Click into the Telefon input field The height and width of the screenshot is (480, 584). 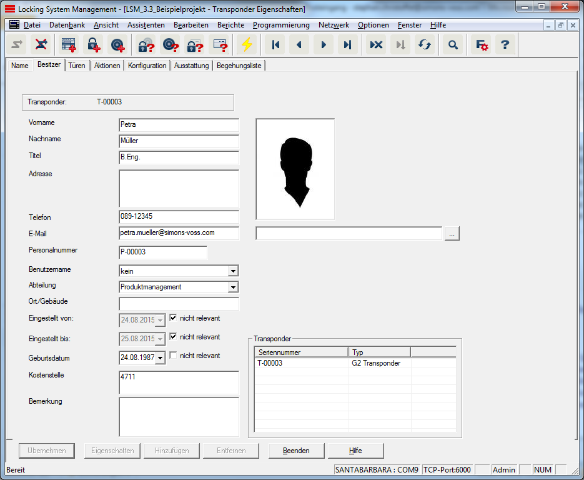pos(179,217)
